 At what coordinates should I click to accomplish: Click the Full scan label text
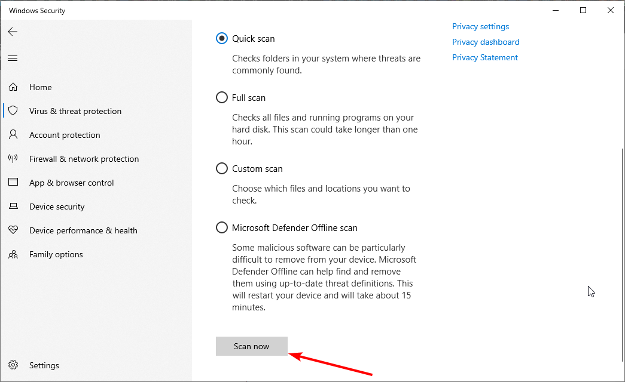coord(249,97)
